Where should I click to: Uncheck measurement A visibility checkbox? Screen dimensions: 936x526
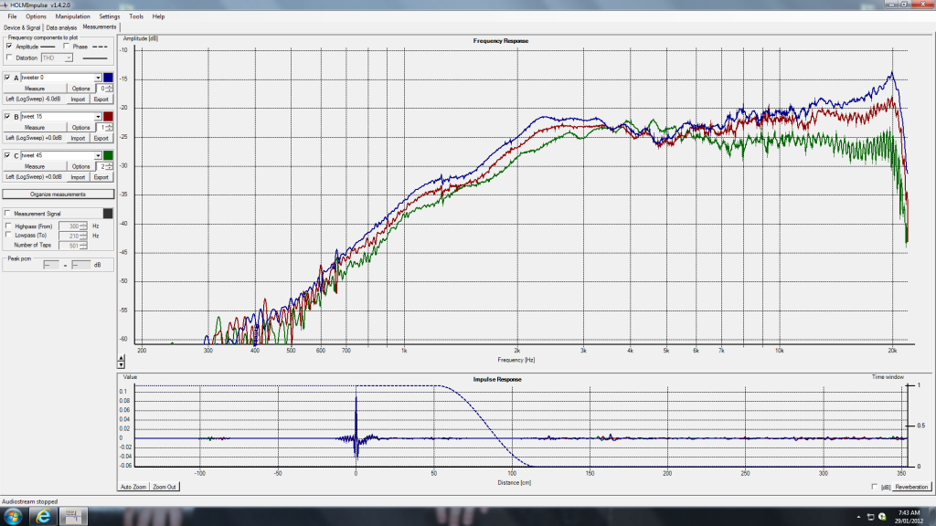[x=7, y=78]
